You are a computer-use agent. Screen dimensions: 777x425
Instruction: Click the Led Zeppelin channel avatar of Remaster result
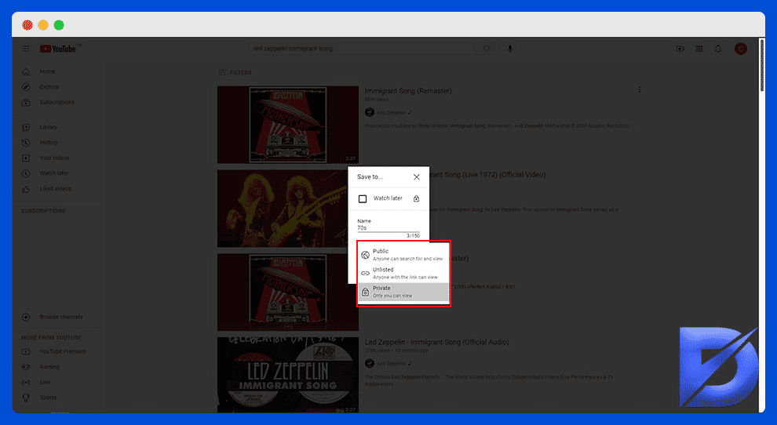click(370, 112)
